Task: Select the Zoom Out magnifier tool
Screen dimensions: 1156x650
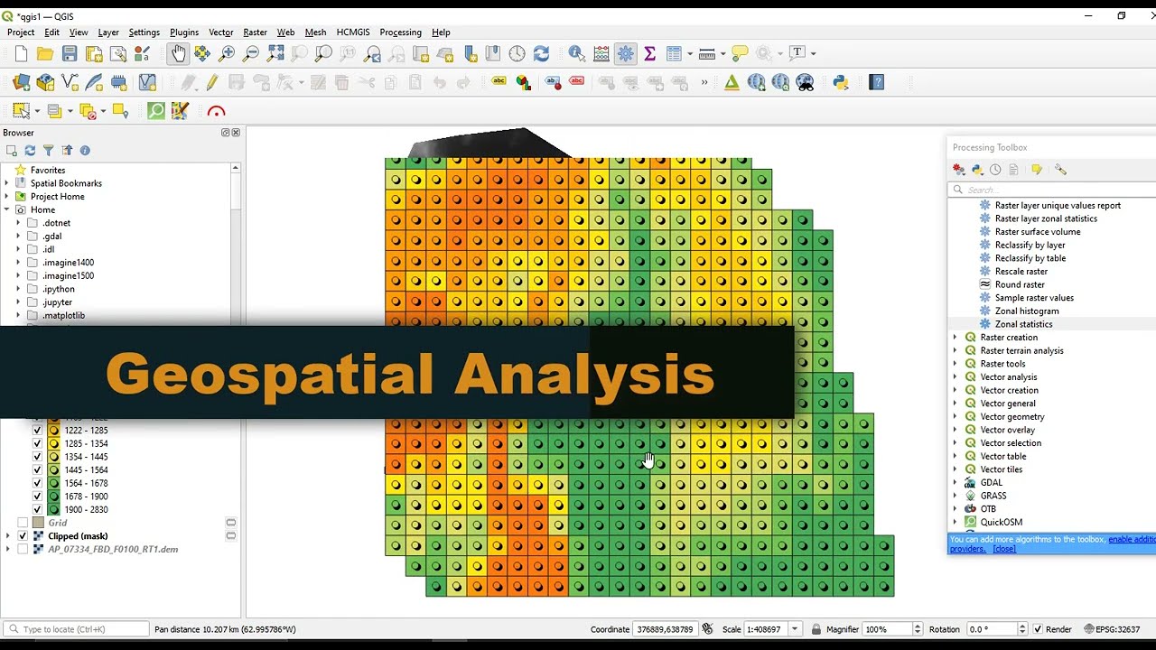Action: (x=251, y=54)
